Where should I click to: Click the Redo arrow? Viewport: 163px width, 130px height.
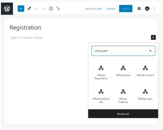(x=44, y=9)
